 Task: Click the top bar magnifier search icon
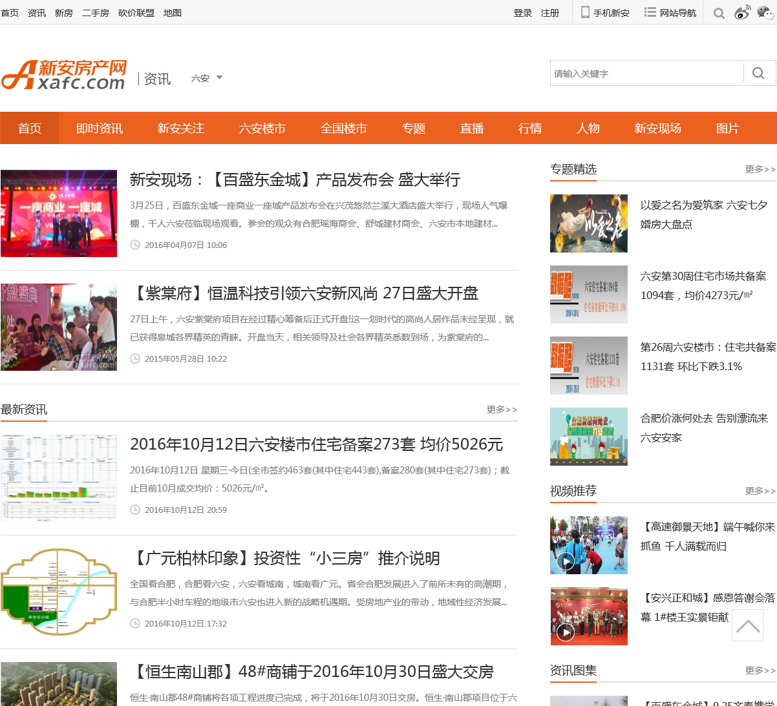[x=719, y=13]
